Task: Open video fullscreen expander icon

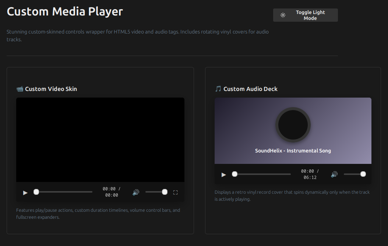Action: point(176,192)
